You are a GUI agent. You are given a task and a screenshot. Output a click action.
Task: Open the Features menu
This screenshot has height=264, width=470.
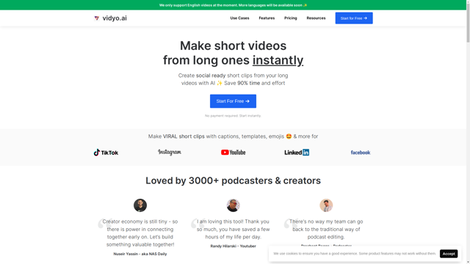coord(267,18)
